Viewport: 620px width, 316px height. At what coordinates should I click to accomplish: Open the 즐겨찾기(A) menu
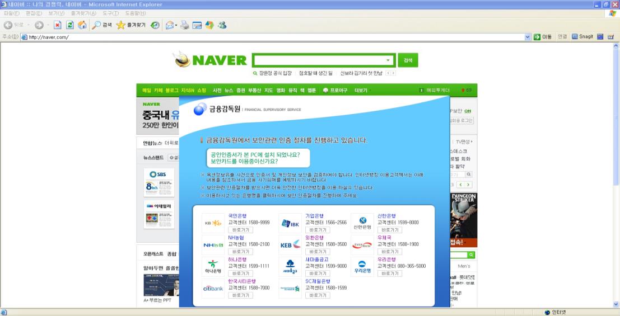83,13
